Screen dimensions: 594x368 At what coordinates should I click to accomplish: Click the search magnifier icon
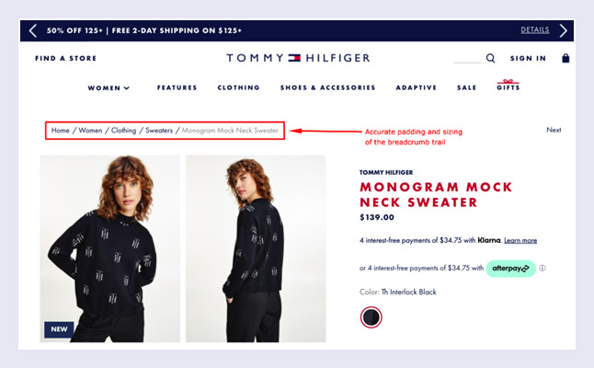pyautogui.click(x=490, y=58)
